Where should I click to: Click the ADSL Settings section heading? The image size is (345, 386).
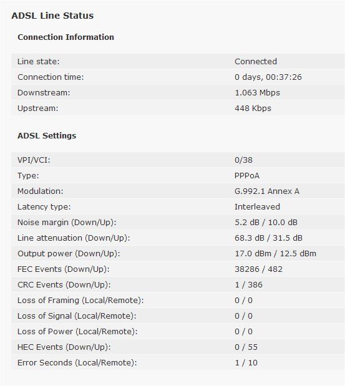point(47,136)
